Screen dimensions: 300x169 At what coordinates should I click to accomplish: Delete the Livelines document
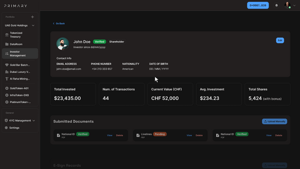[x=199, y=135]
